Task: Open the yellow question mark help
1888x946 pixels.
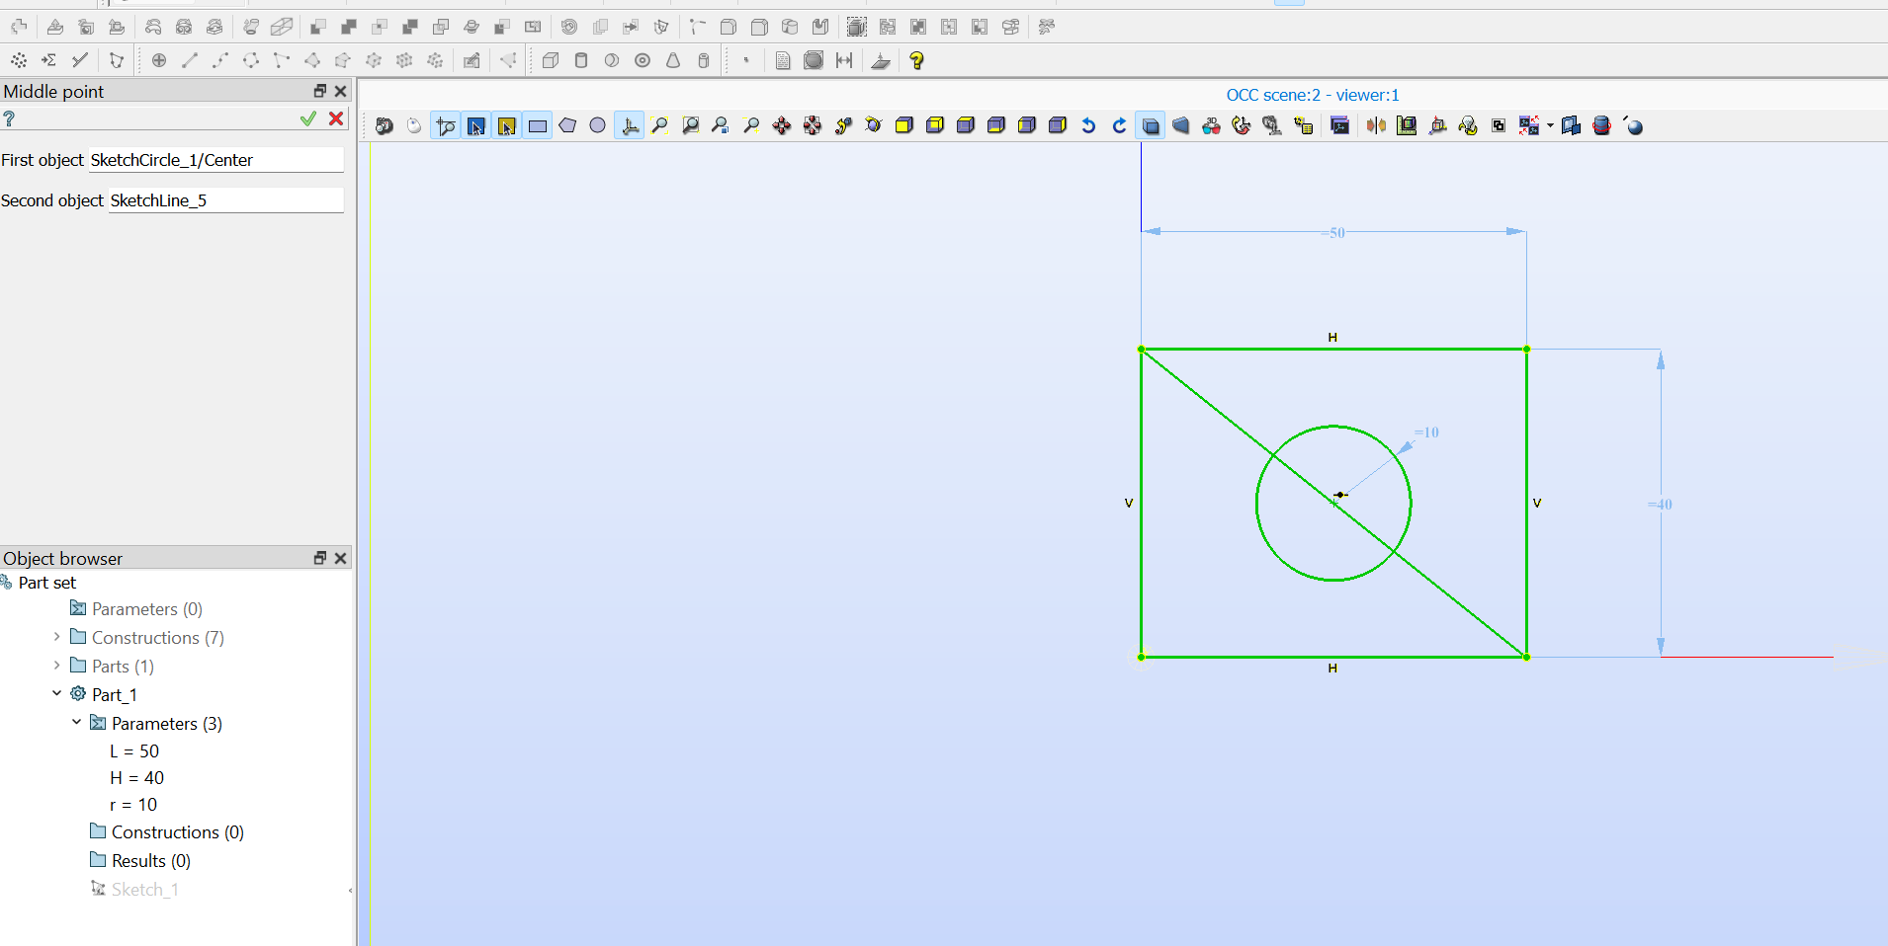Action: click(x=916, y=60)
